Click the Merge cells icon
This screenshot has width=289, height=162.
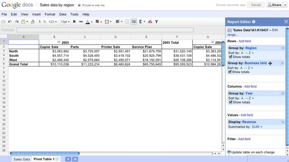(x=127, y=22)
